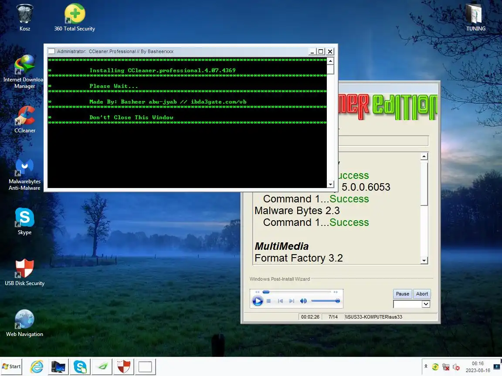The height and width of the screenshot is (376, 502).
Task: Open Skype from the taskbar
Action: point(80,366)
